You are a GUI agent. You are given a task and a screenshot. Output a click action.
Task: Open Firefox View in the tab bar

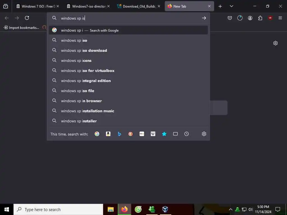[x=6, y=6]
